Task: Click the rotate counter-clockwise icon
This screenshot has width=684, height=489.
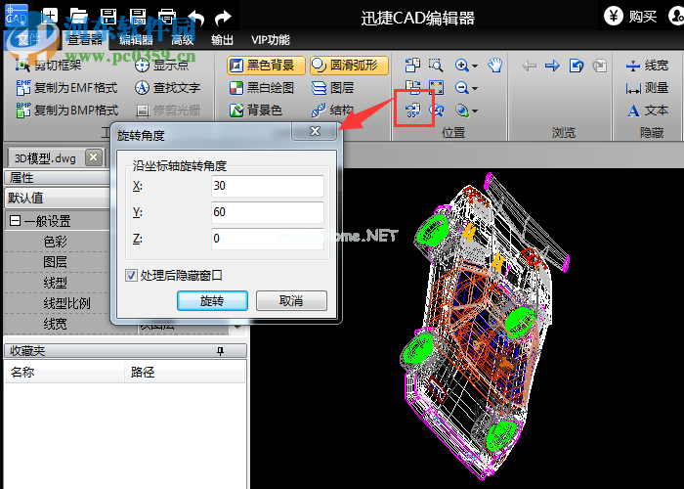Action: pyautogui.click(x=412, y=66)
